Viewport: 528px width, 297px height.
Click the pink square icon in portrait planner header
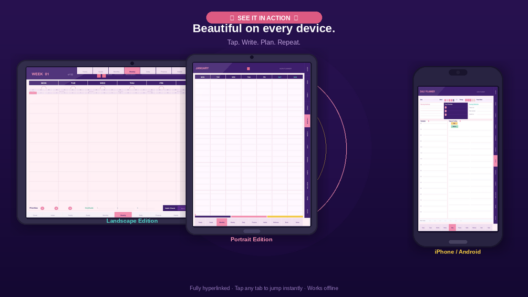(249, 69)
